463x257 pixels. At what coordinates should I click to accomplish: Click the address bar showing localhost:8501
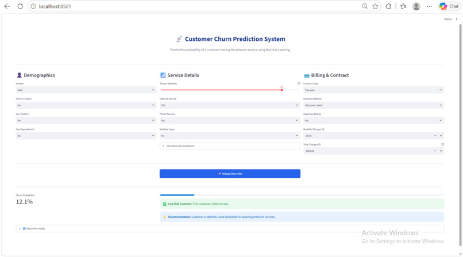coord(195,6)
